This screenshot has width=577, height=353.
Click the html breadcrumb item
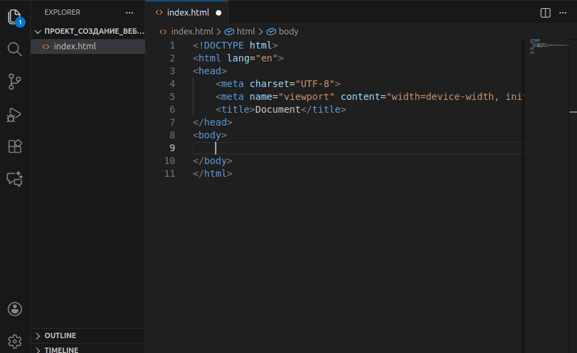pos(245,31)
